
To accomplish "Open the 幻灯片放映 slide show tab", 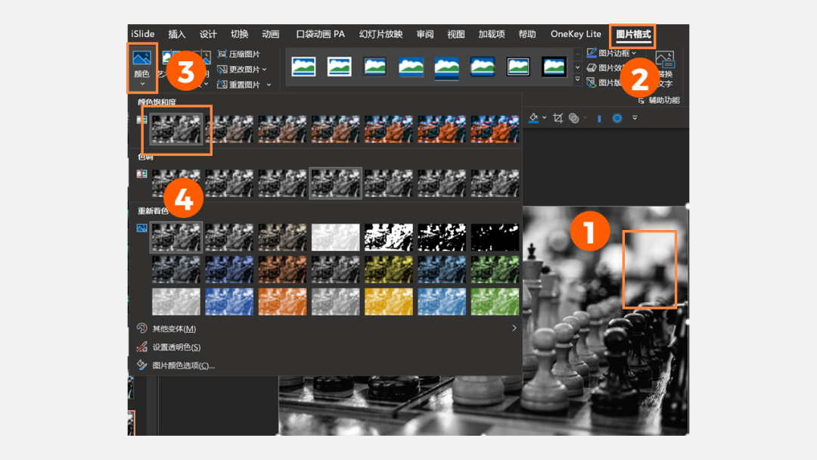I will click(x=381, y=34).
